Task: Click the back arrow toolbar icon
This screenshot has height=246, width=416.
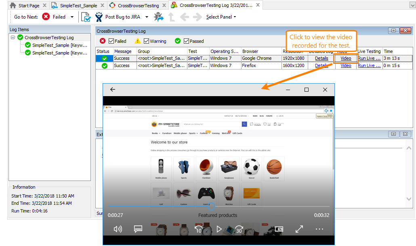Action: coord(185,17)
